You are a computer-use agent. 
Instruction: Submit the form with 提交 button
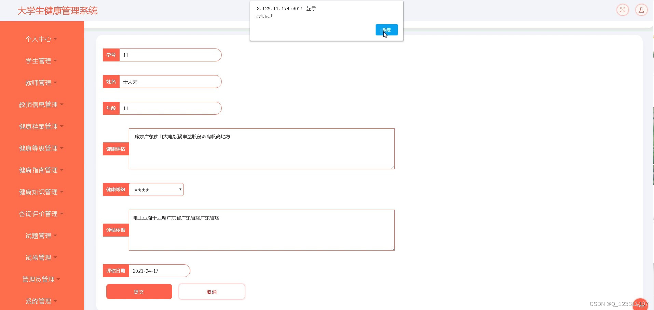(139, 292)
